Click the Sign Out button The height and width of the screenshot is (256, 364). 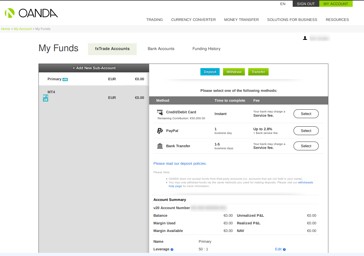[x=306, y=4]
